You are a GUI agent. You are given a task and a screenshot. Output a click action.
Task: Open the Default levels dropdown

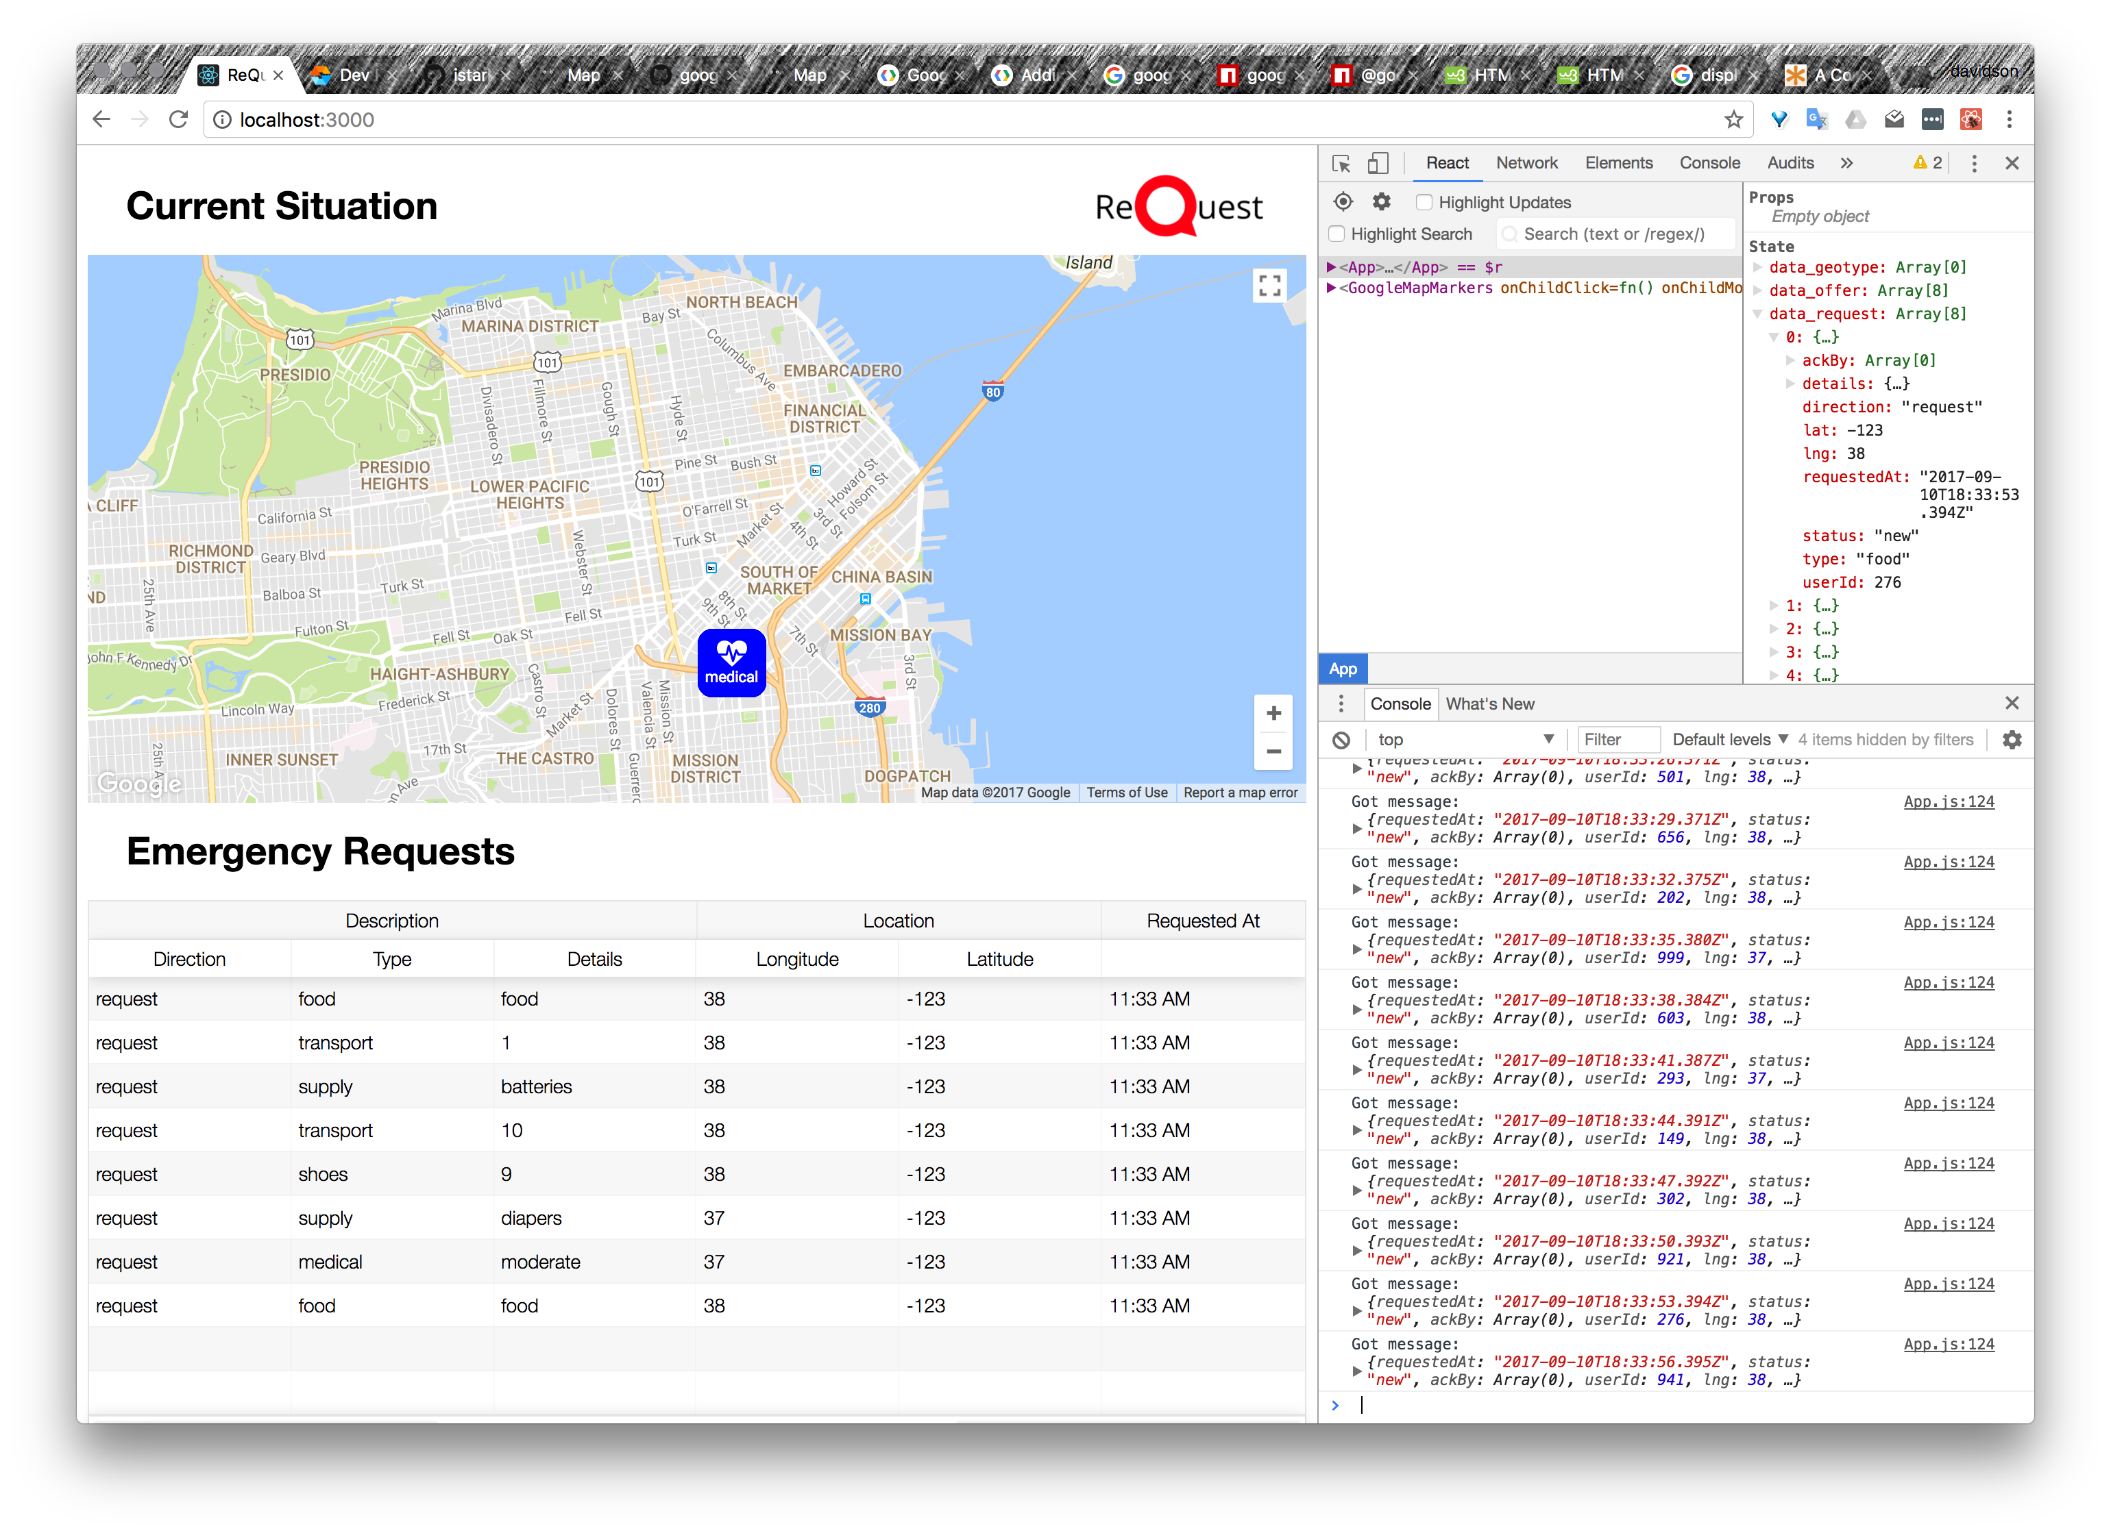tap(1729, 740)
